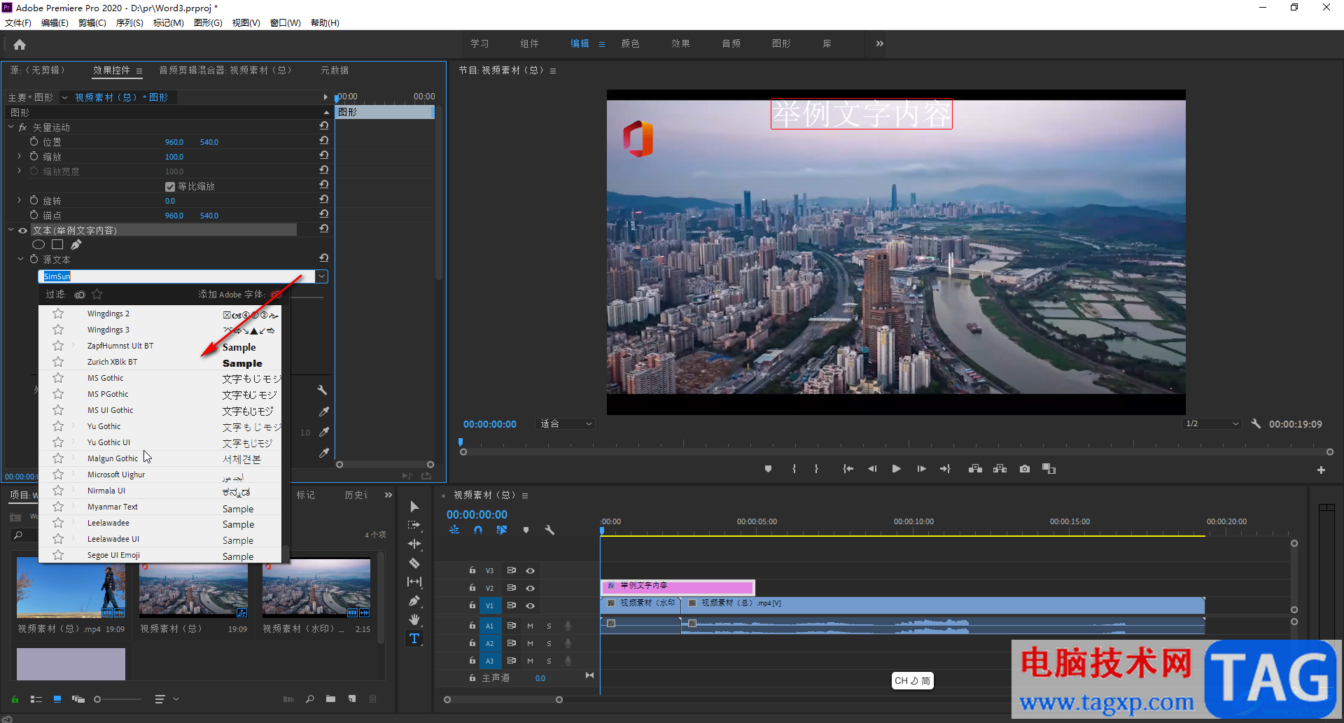The height and width of the screenshot is (723, 1344).
Task: Open timeline display settings wrench
Action: [x=549, y=530]
